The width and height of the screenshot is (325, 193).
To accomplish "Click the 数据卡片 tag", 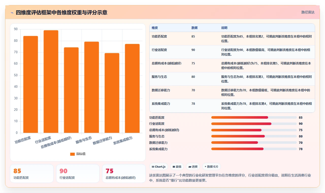I will [x=212, y=167].
